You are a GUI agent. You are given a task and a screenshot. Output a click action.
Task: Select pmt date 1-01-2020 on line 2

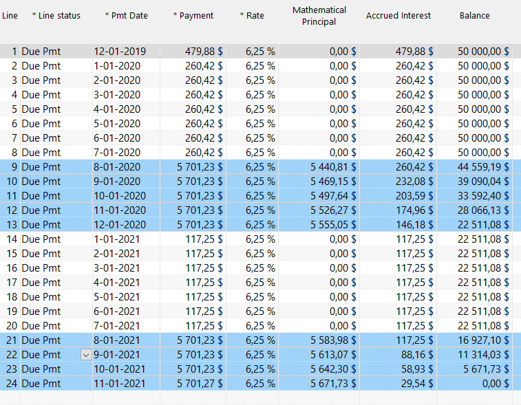[126, 66]
